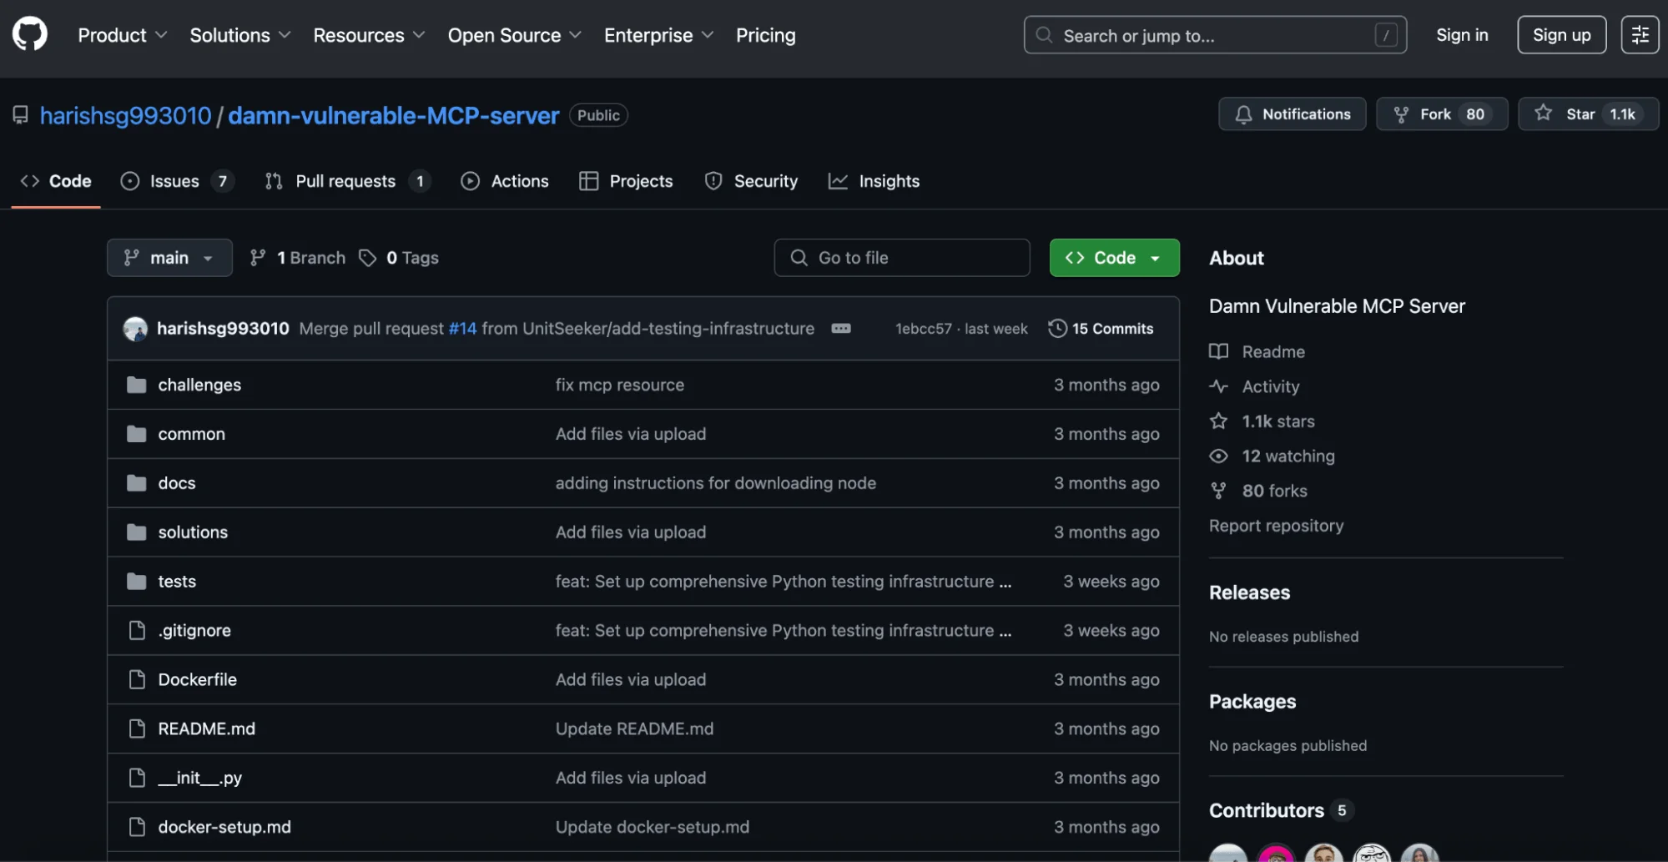Click the book icon next to Readme
The height and width of the screenshot is (862, 1668).
(1218, 352)
